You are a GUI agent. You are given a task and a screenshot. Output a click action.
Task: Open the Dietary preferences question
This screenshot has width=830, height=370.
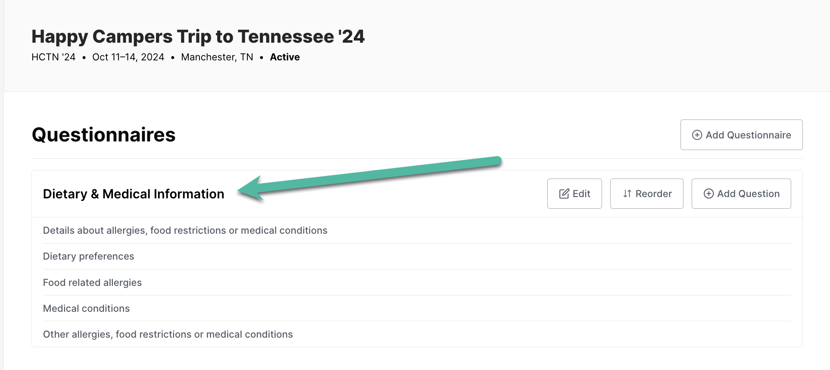(x=88, y=256)
